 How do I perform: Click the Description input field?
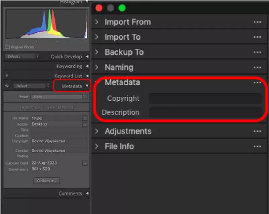(205, 112)
